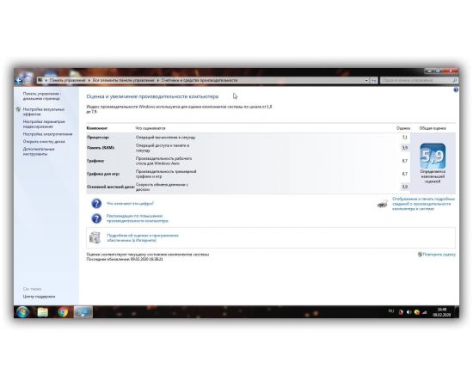Click 'Процессор:' component label
Viewport: 473px width, 387px height.
click(x=98, y=138)
